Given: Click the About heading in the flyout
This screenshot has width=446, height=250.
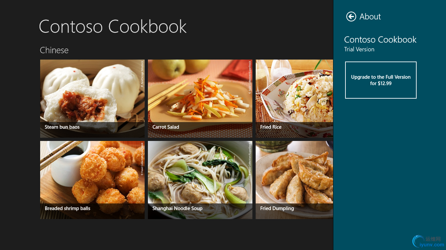Looking at the screenshot, I should click(x=370, y=17).
